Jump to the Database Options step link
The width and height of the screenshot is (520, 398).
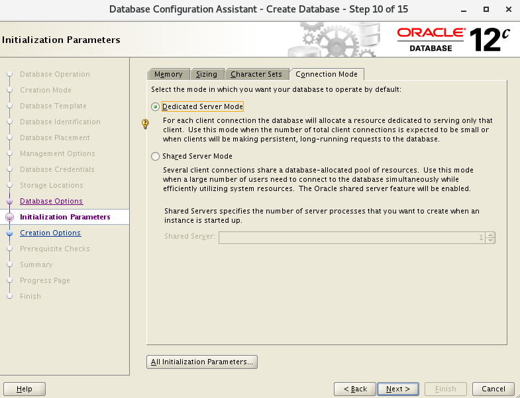coord(51,201)
